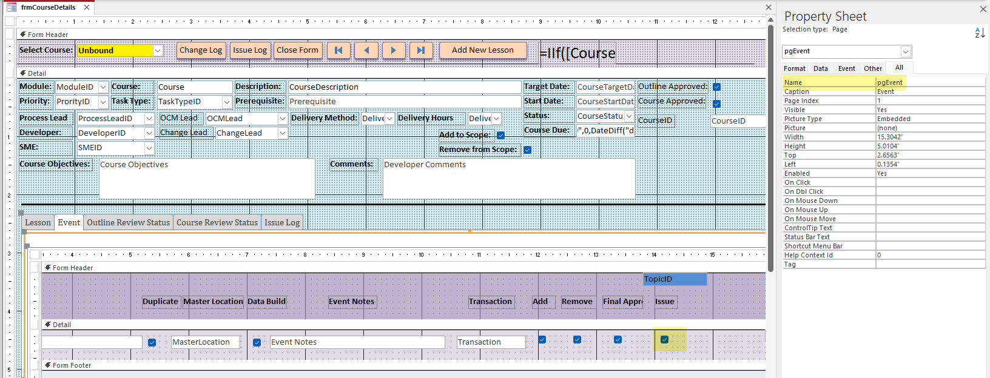Click the frmCourseDetails form icon
Screen dimensions: 990x378
(12, 7)
